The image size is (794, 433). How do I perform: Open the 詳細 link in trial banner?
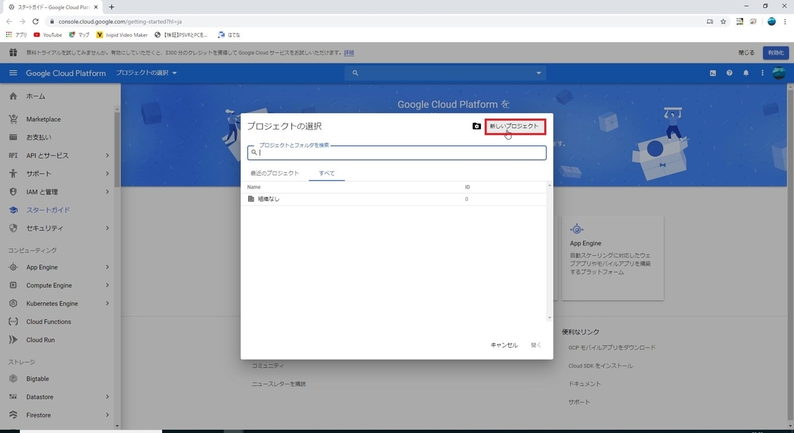coord(349,52)
